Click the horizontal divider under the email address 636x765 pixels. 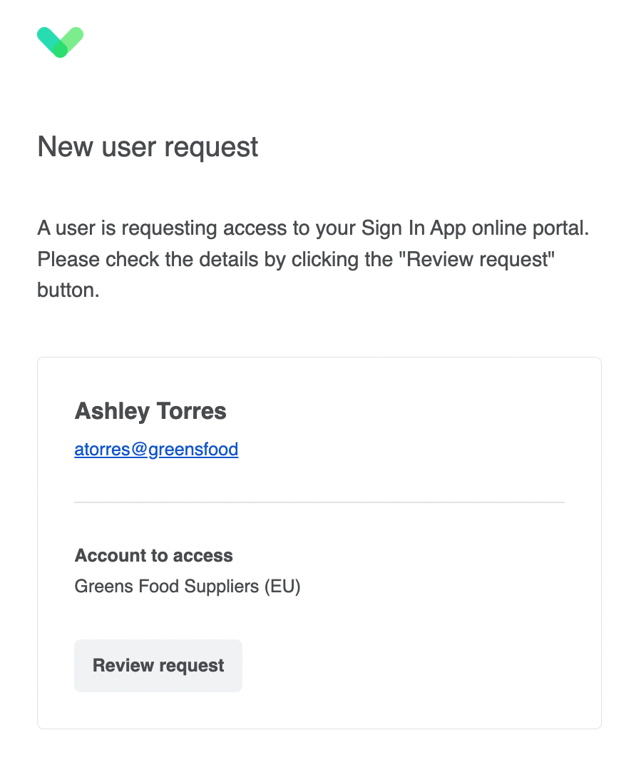pyautogui.click(x=319, y=502)
